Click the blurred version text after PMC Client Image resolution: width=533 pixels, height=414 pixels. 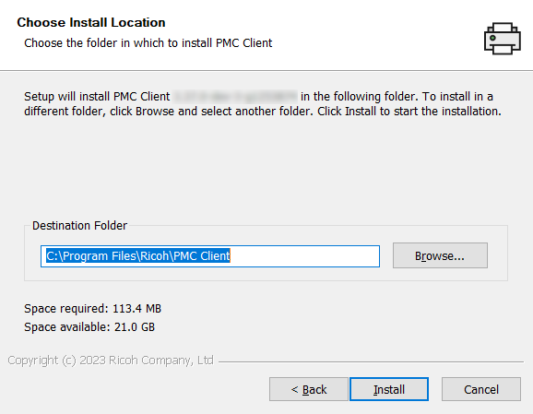tap(235, 97)
